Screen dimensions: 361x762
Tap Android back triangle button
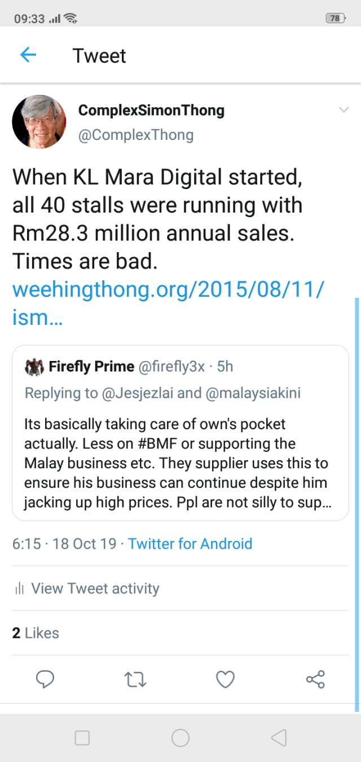point(279,738)
